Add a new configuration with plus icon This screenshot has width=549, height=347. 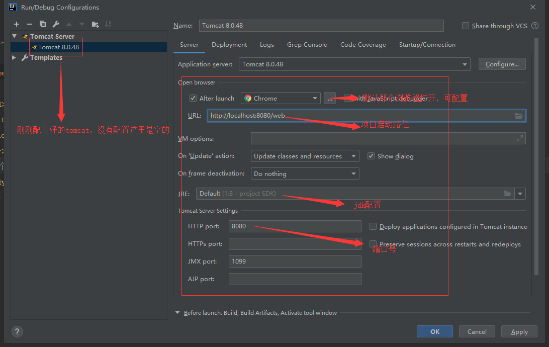pyautogui.click(x=17, y=24)
